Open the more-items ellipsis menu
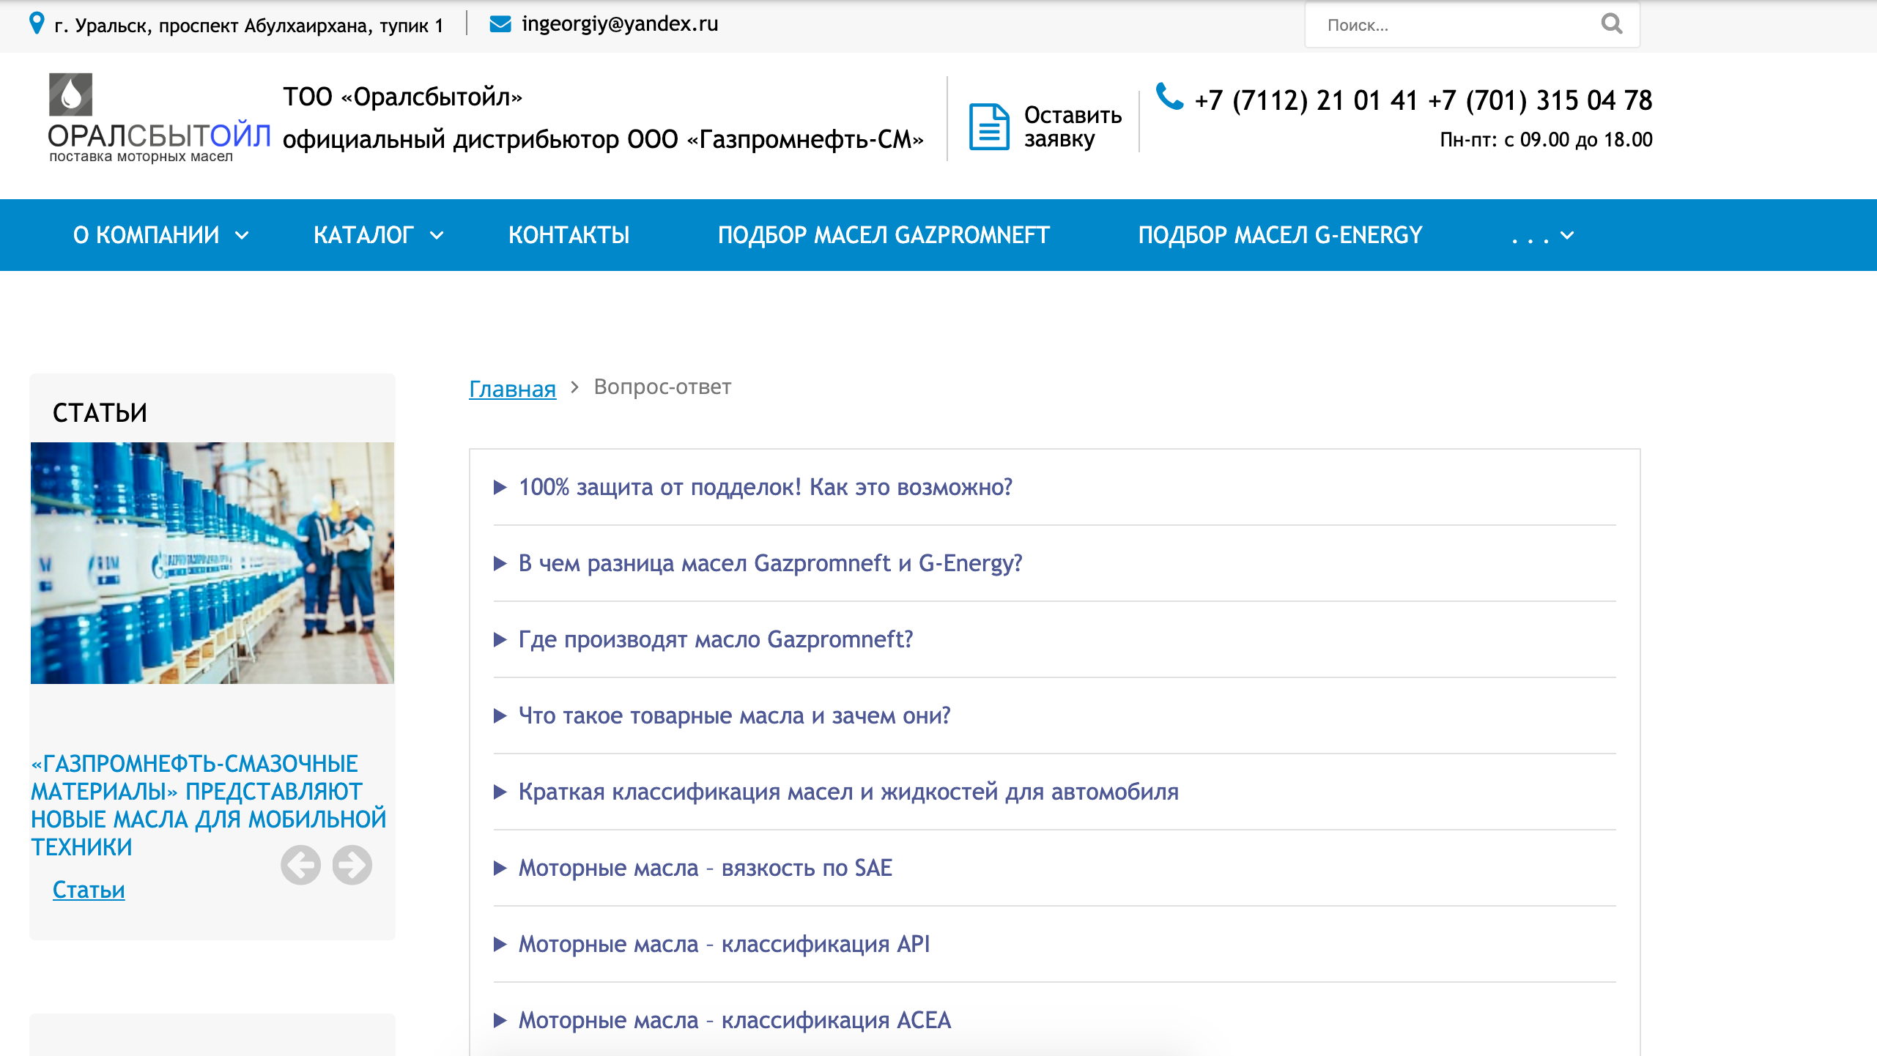1877x1056 pixels. point(1530,237)
